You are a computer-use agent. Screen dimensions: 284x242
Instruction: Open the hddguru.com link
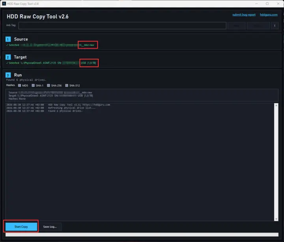(269, 15)
